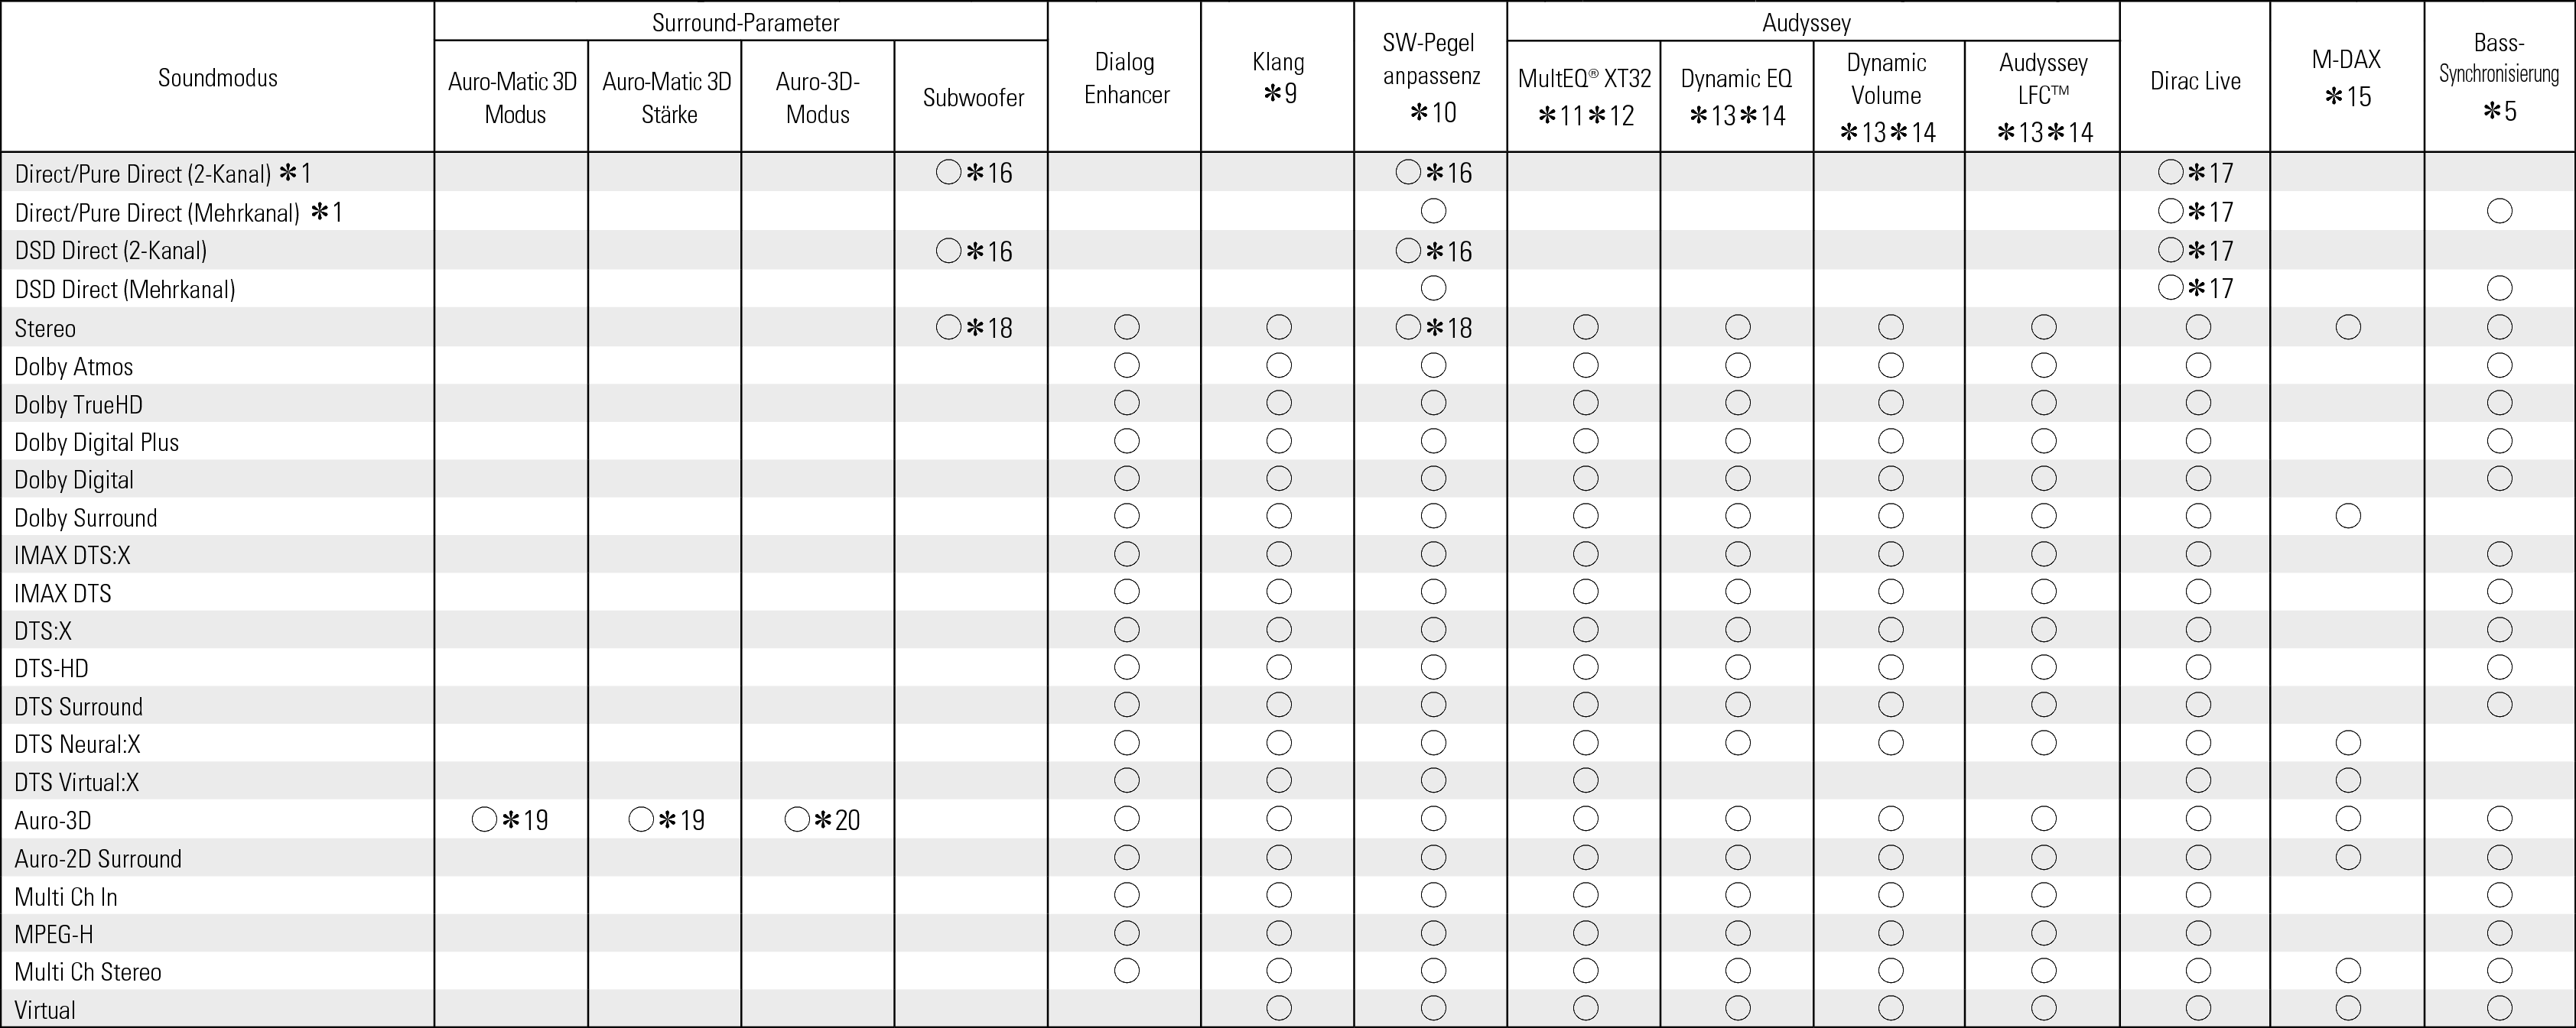
Task: Click Bass-Synchronisierung circle for Direct/Pure Direct (Mehrkanal)
Action: [x=2499, y=211]
